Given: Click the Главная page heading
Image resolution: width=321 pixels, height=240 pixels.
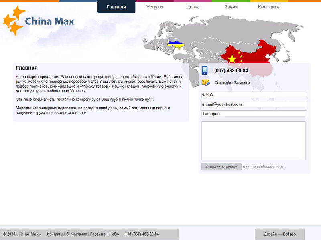Looking at the screenshot, I should click(26, 68).
